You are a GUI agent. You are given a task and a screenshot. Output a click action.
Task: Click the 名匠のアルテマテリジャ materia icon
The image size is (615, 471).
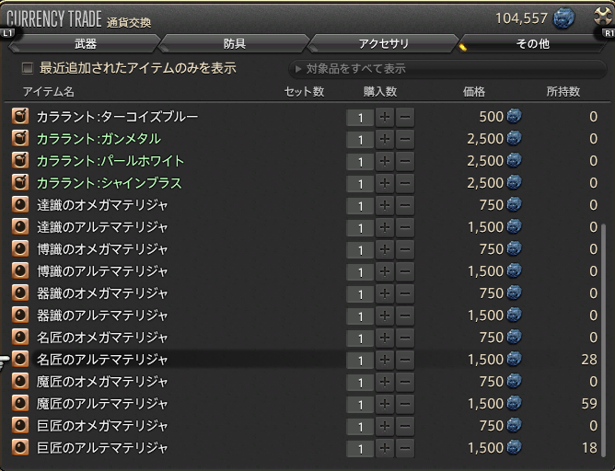tap(19, 360)
